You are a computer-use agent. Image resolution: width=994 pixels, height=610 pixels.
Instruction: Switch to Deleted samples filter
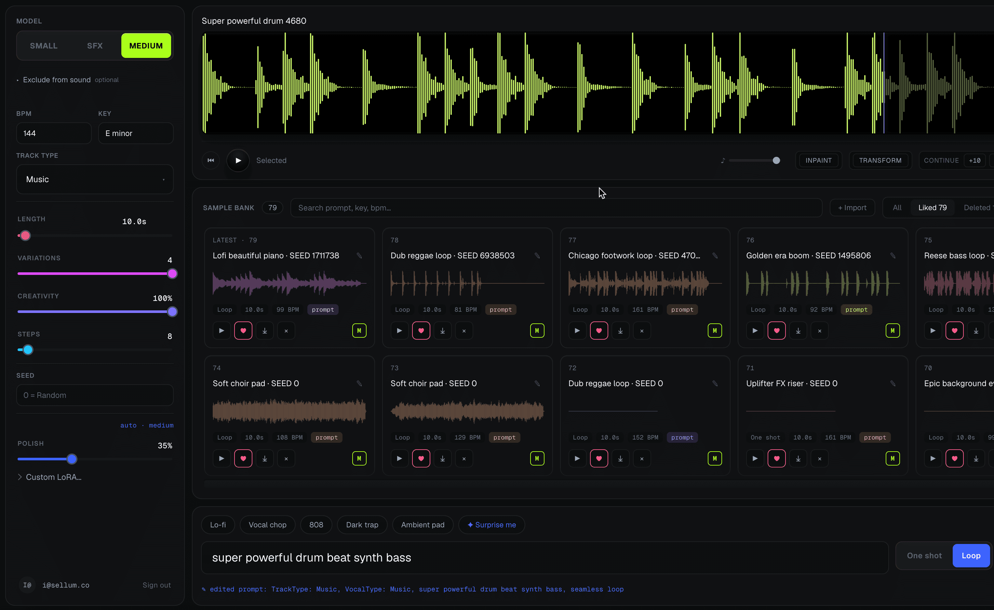[977, 208]
